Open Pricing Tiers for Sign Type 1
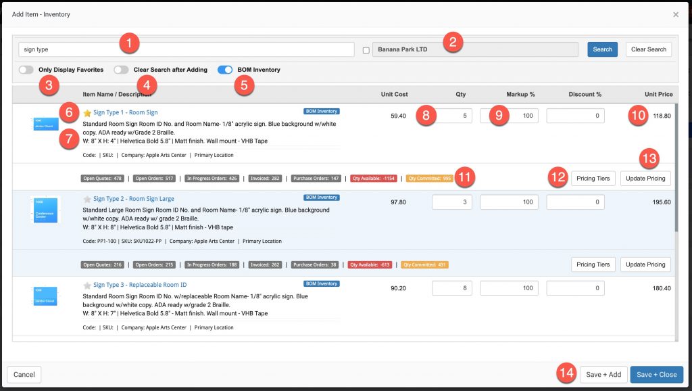The width and height of the screenshot is (692, 391). pos(593,178)
